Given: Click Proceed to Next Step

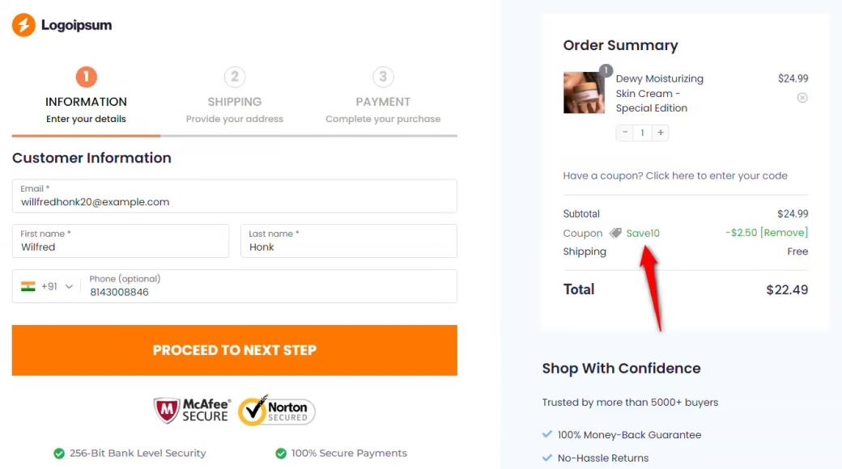Looking at the screenshot, I should coord(234,350).
